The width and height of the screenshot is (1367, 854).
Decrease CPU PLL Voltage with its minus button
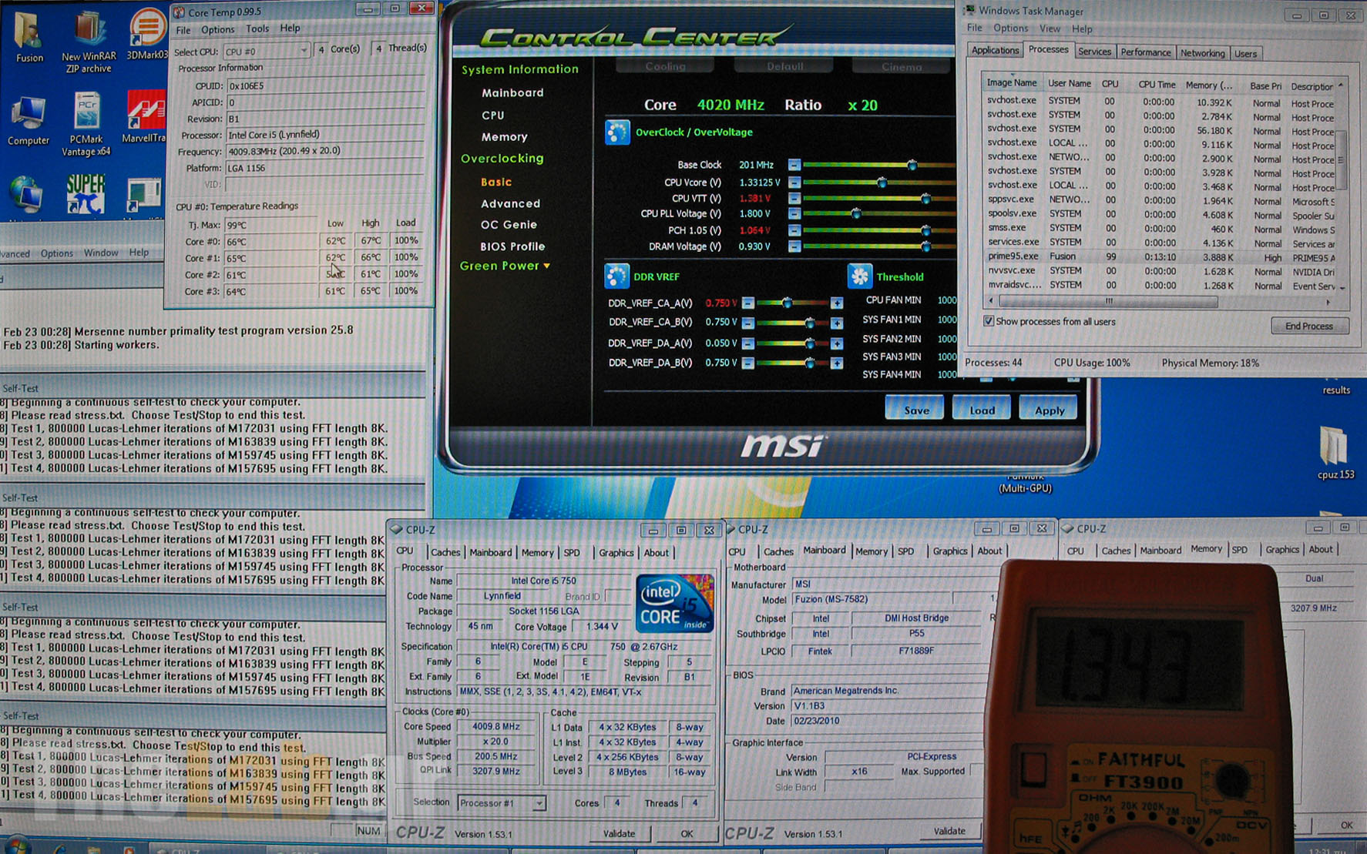794,214
